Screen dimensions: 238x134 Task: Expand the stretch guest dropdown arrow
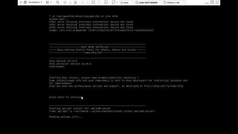117,2
